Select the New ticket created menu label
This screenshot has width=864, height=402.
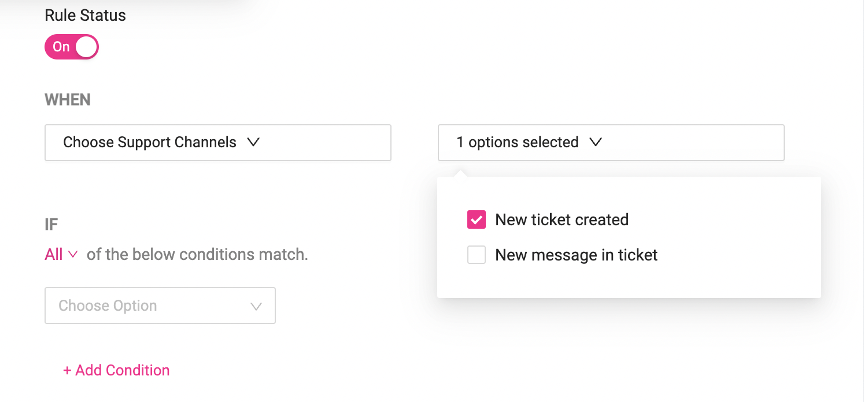tap(562, 220)
